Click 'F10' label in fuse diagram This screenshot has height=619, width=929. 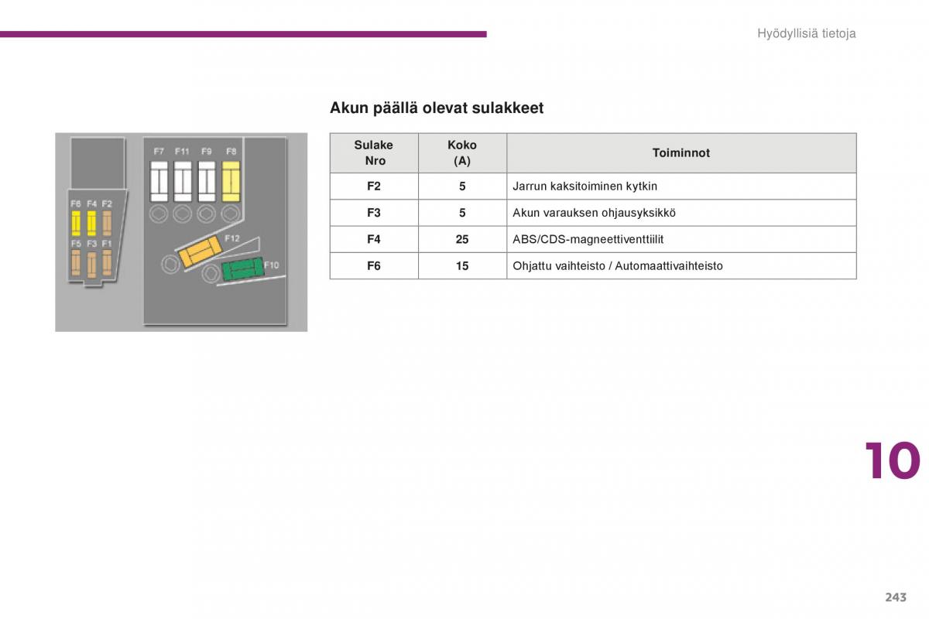(271, 265)
